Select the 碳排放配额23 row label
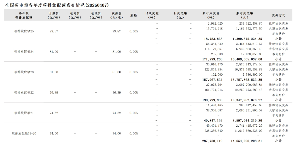300x151 pixels. click(x=24, y=72)
